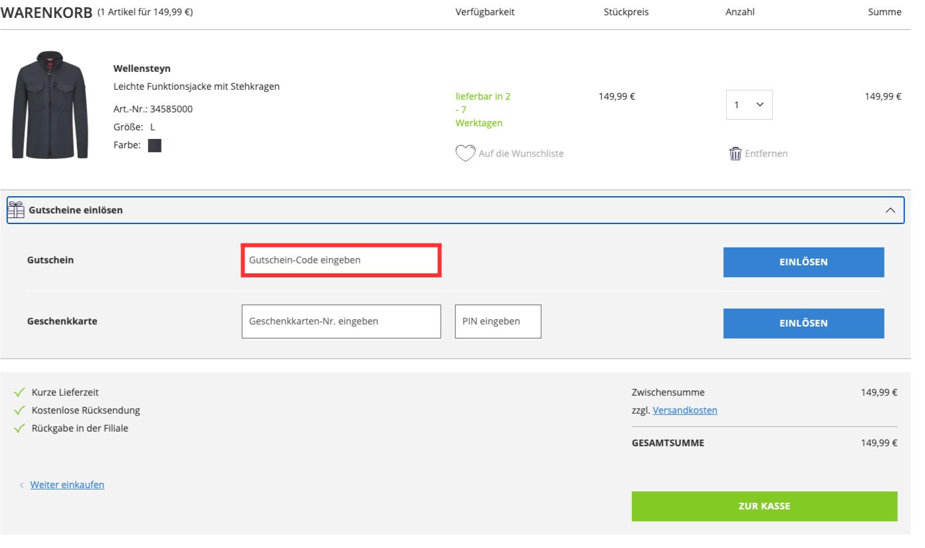Click the PIN eingeben field
This screenshot has height=548, width=925.
coord(498,321)
